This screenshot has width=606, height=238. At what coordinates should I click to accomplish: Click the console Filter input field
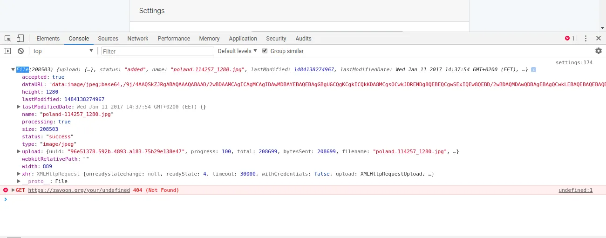pos(157,51)
